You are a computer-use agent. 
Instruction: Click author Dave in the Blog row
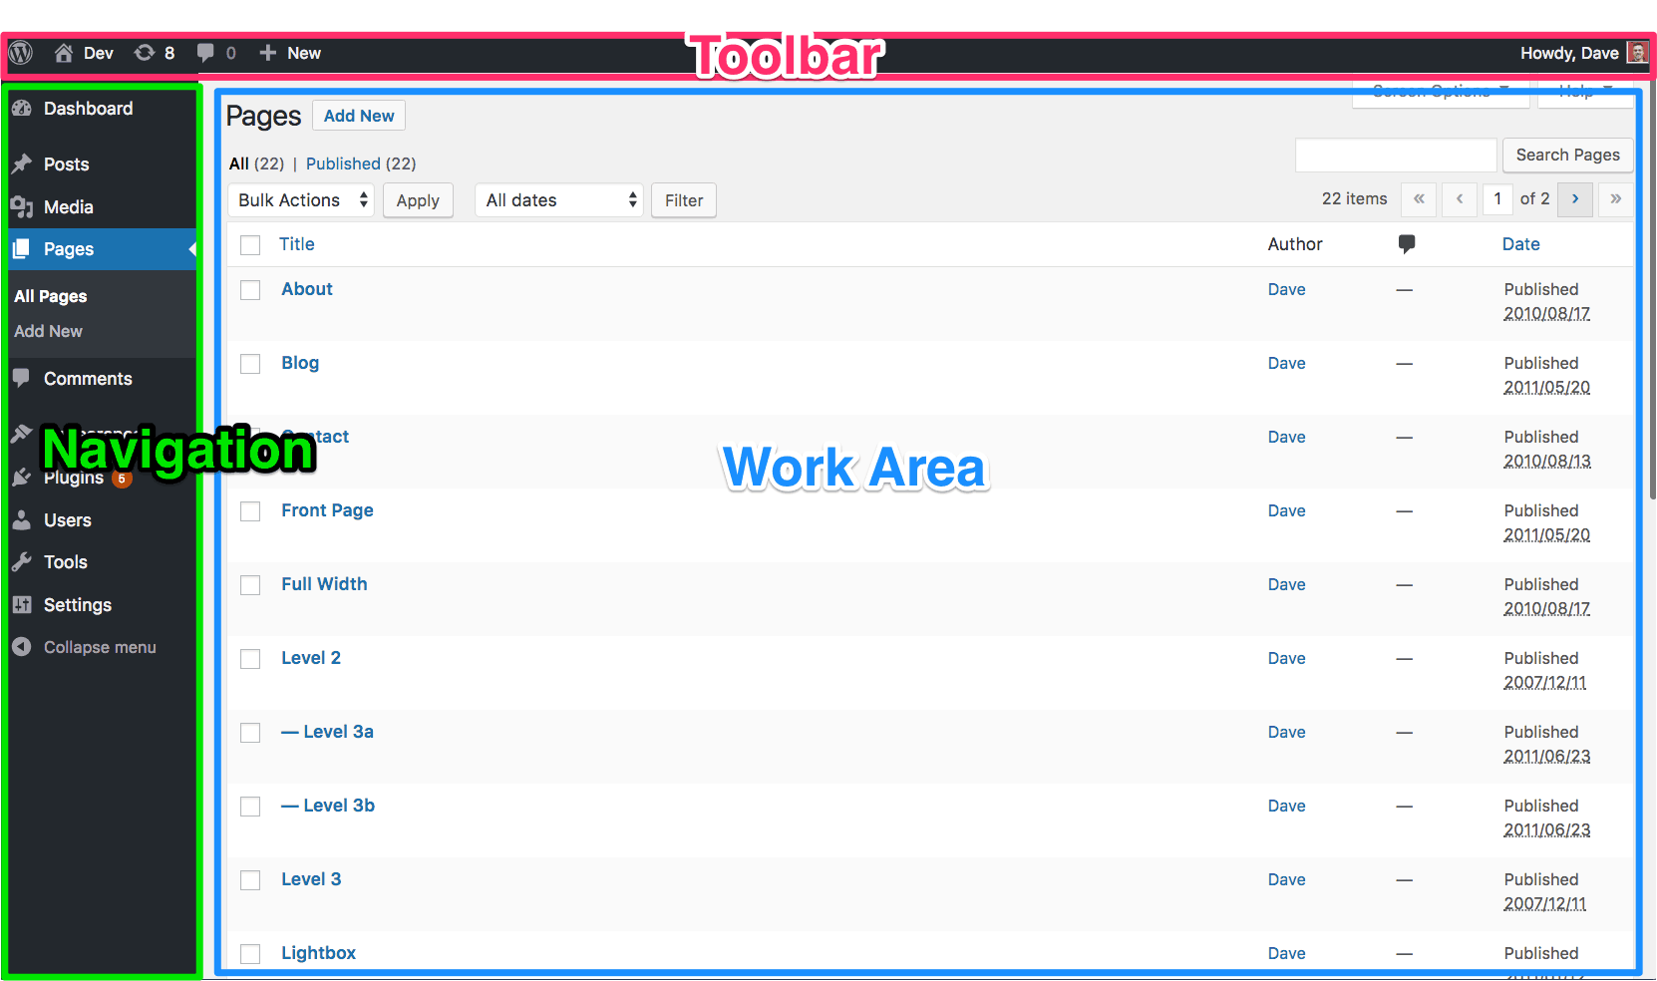pyautogui.click(x=1287, y=363)
